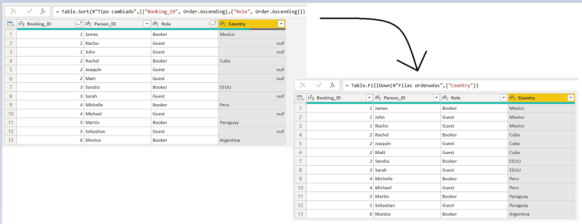Change Booking_ID data type icon in filled-down table
Screen dimensions: 582x224
click(x=311, y=97)
